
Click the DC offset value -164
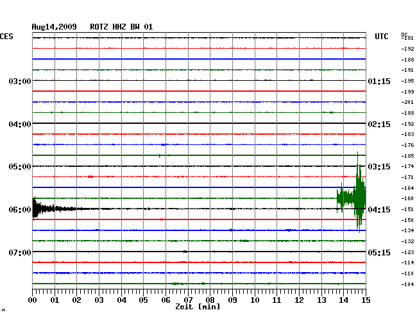point(407,188)
